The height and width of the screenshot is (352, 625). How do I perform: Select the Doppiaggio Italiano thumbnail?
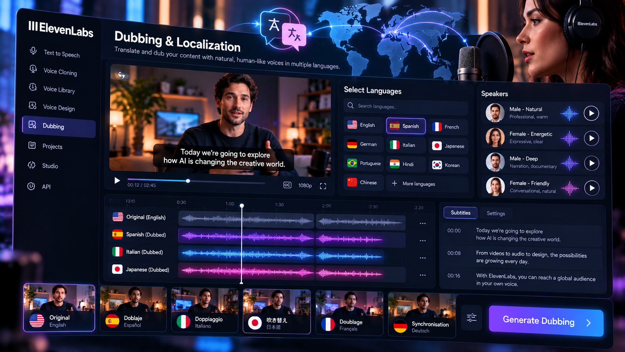tap(204, 310)
